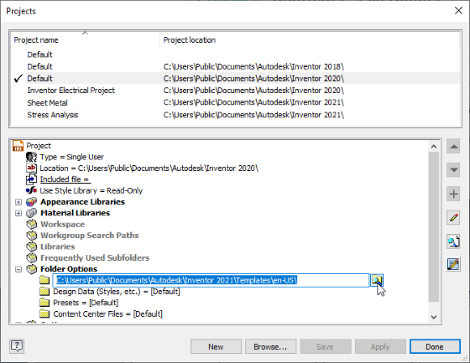Select Material Libraries label
This screenshot has height=363, width=470.
pyautogui.click(x=76, y=213)
